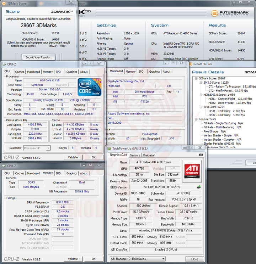The image size is (256, 264).
Task: Switch to CPU tab in bottom CPU-Z window
Action: click(7, 173)
